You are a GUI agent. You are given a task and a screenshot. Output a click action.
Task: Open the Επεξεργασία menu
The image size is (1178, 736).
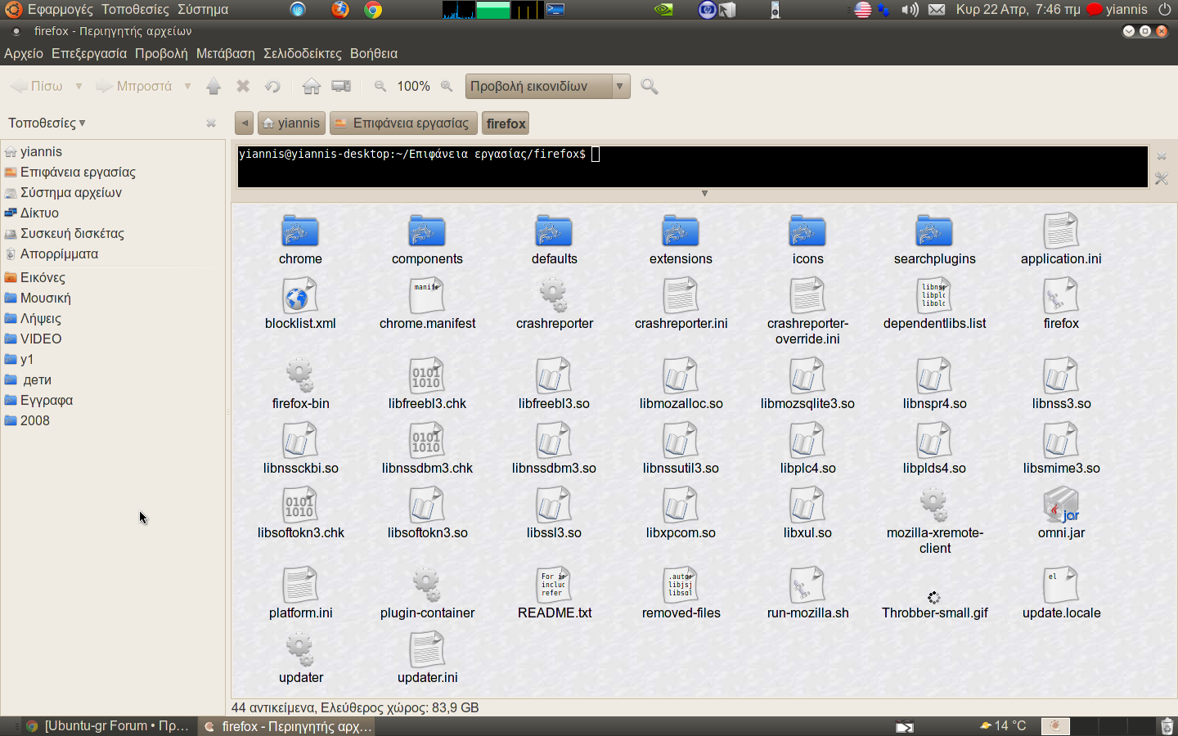pos(89,53)
